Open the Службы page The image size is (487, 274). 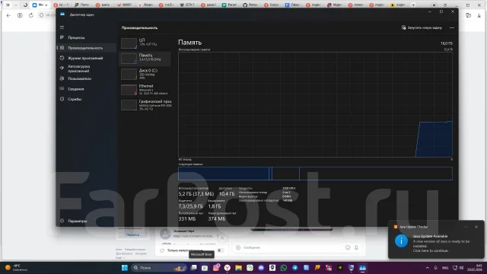click(x=75, y=99)
